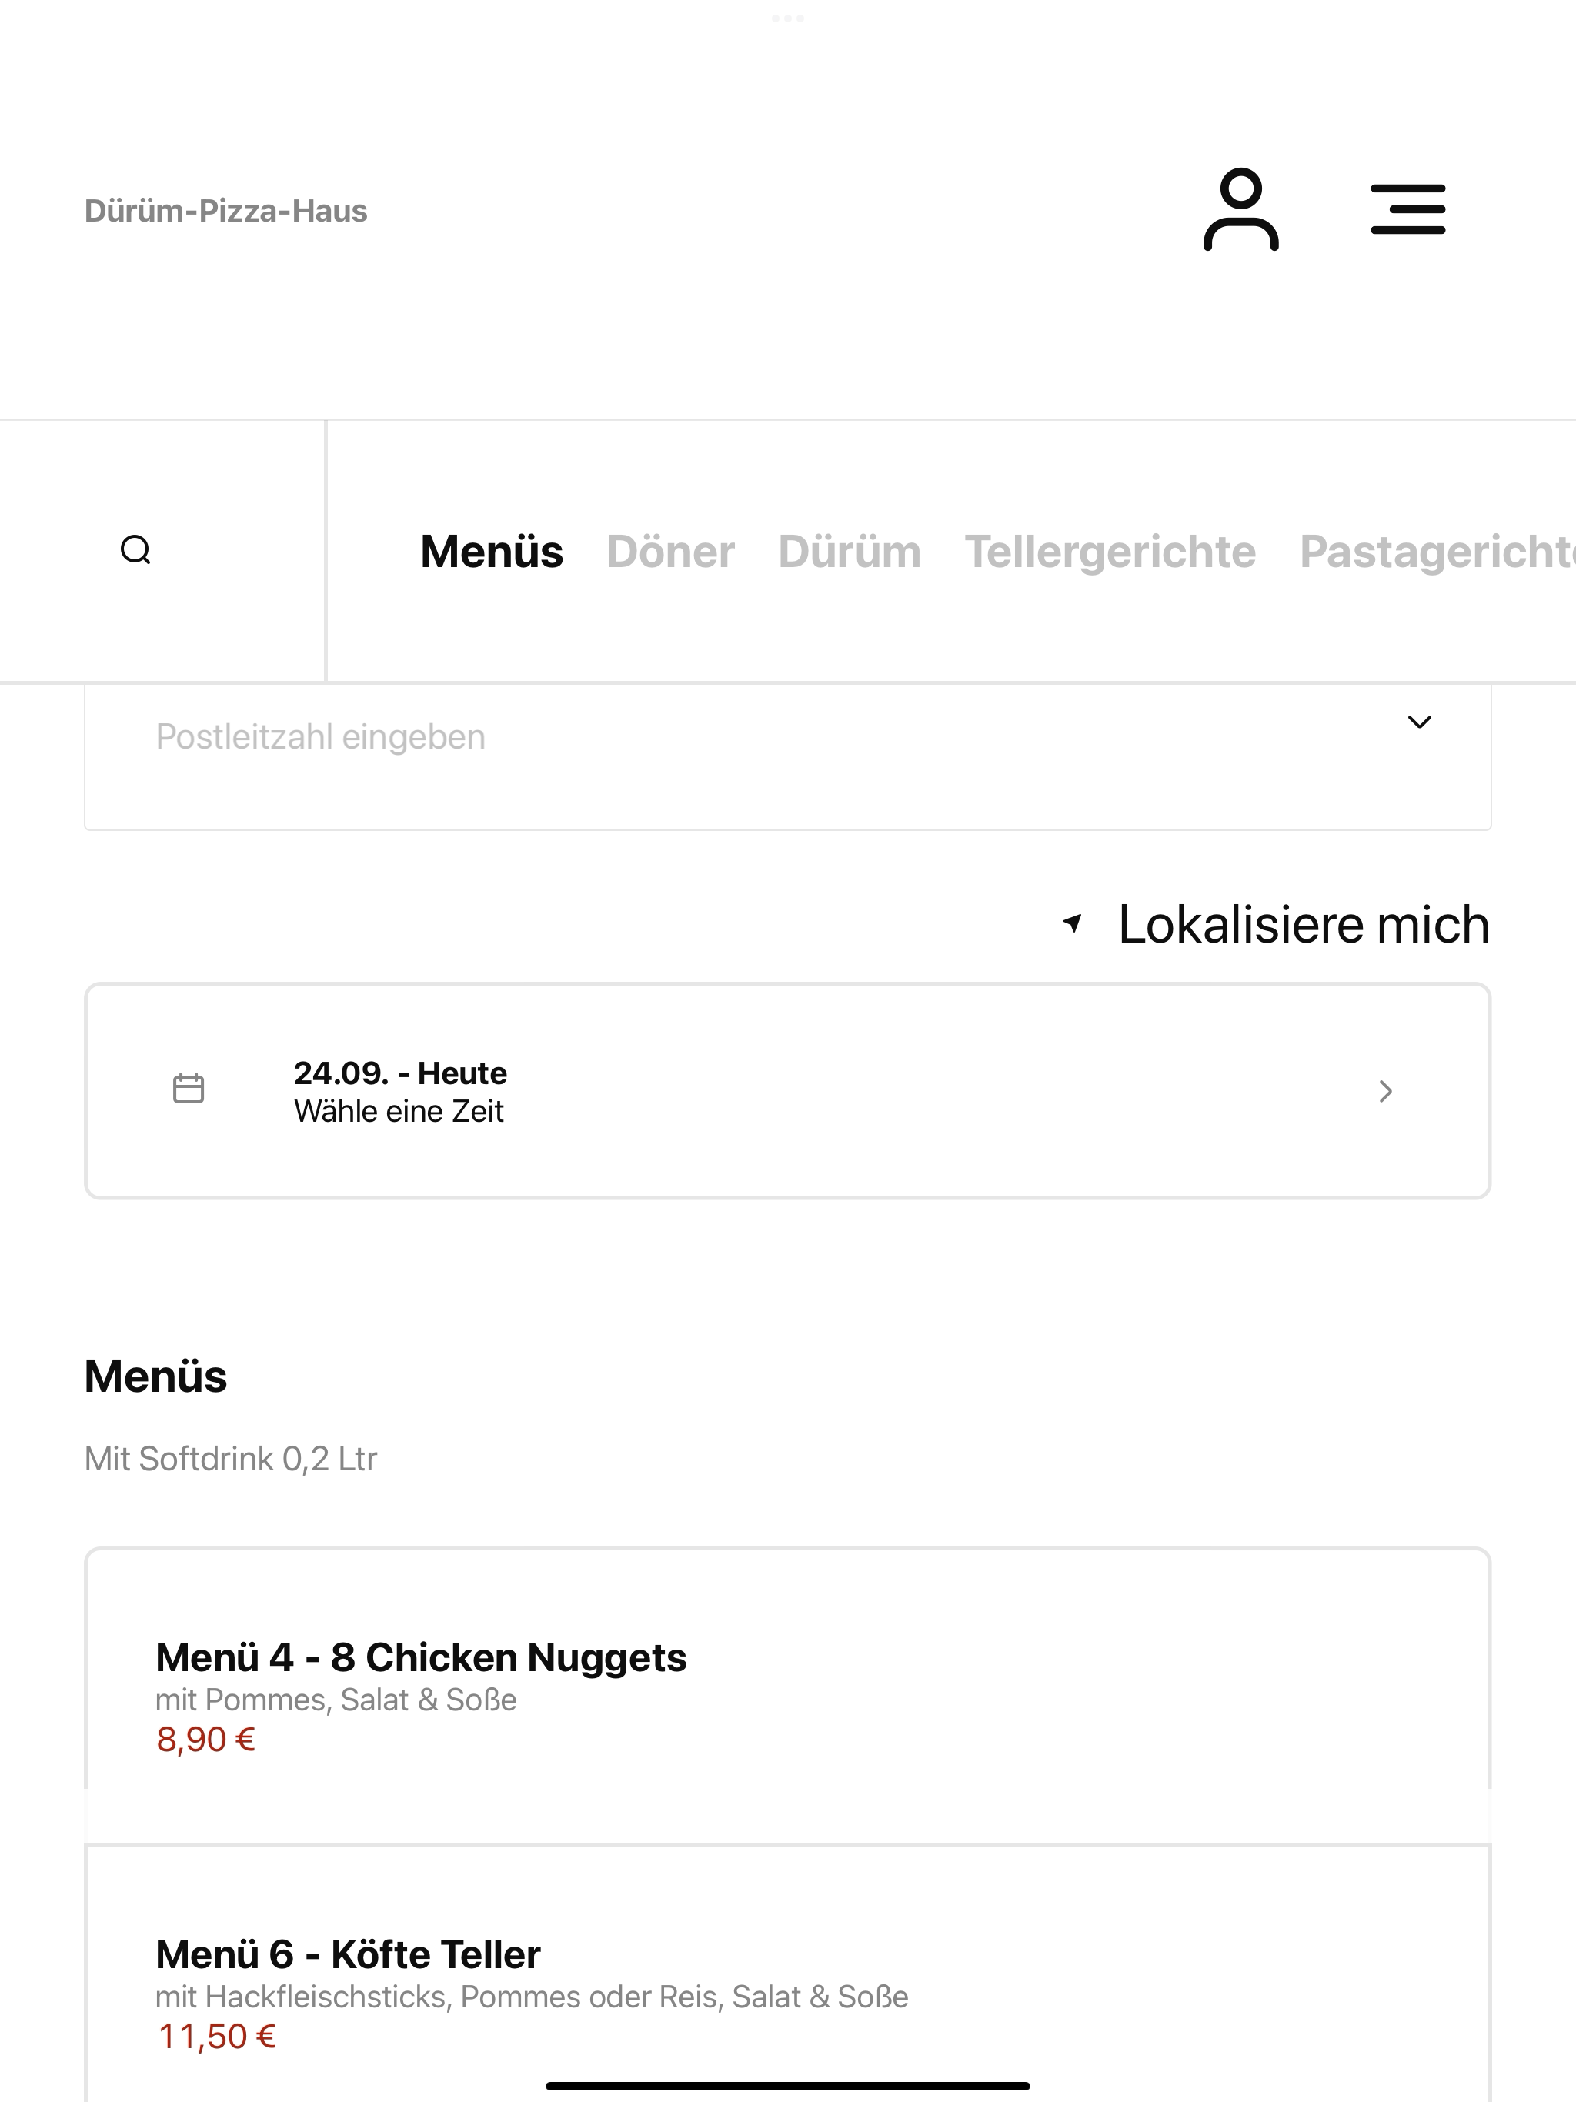Image resolution: width=1576 pixels, height=2102 pixels.
Task: Click the Lokalisiere mich link
Action: (x=1303, y=923)
